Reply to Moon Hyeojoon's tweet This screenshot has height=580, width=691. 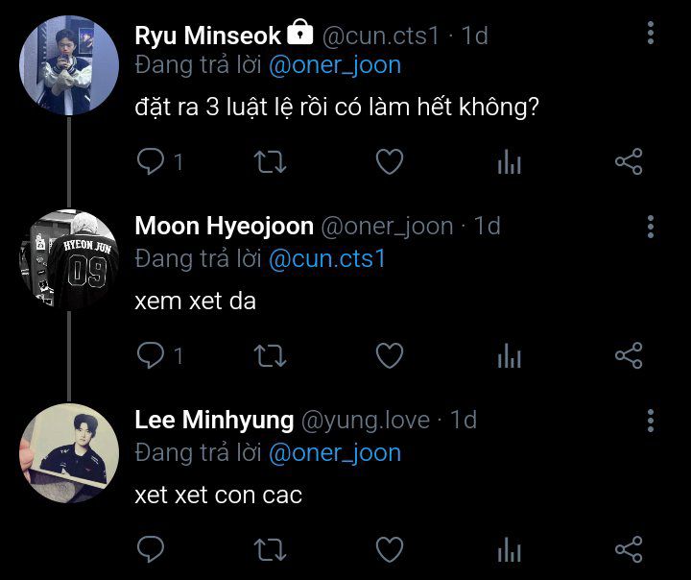[x=151, y=356]
